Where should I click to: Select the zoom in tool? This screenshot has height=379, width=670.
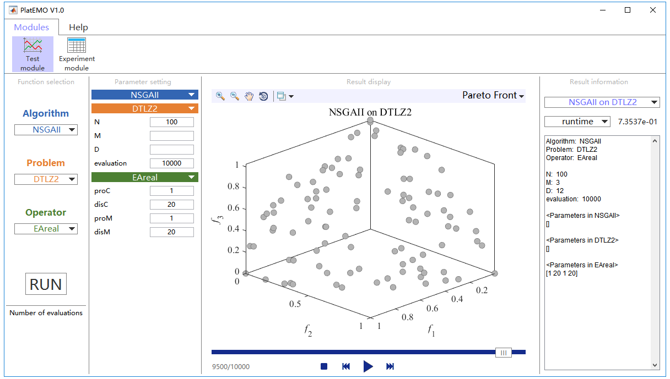(220, 96)
